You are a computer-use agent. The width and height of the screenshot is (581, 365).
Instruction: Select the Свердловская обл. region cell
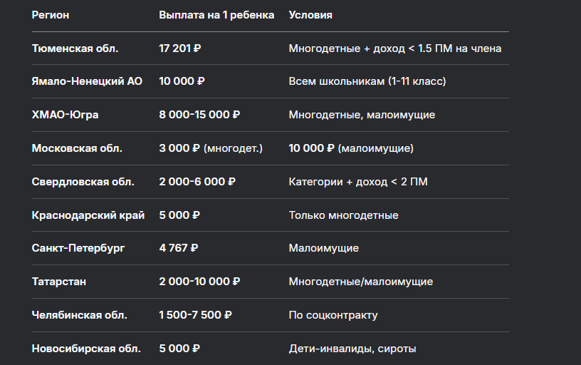83,182
